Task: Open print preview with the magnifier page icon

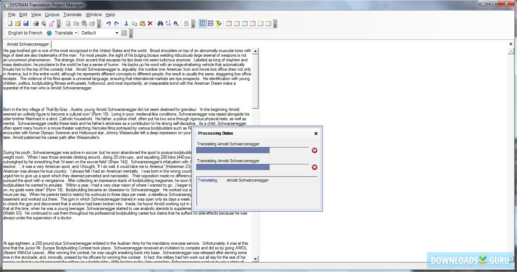Action: pos(44,24)
